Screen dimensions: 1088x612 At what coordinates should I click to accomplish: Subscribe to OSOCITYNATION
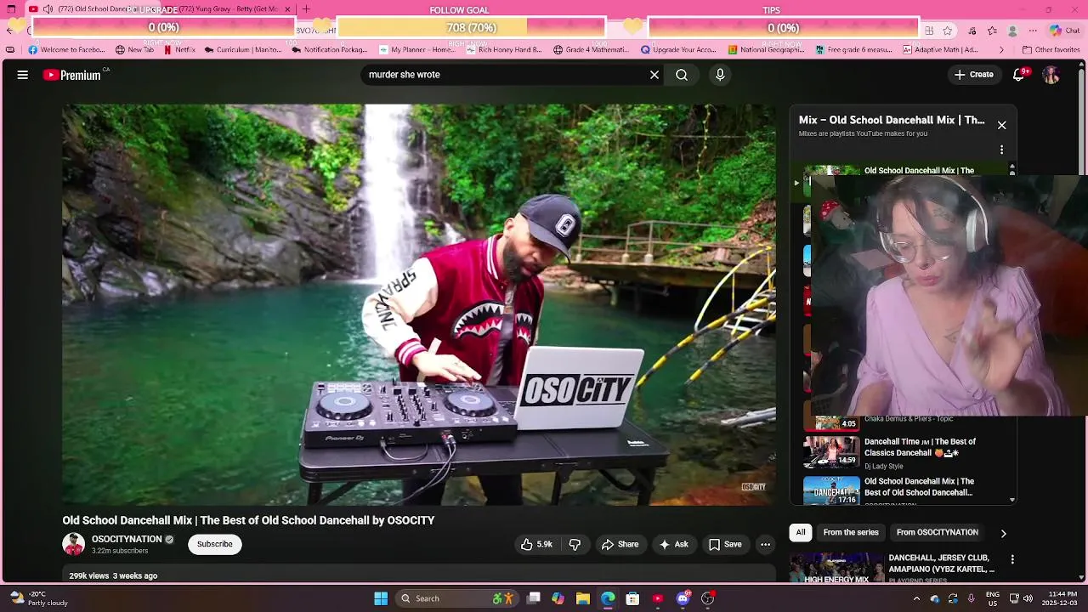coord(215,544)
